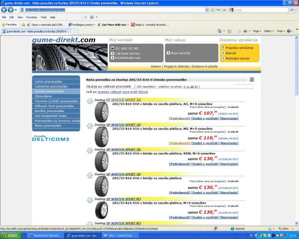Click the Home toolbar icon
The image size is (299, 239).
[219, 31]
